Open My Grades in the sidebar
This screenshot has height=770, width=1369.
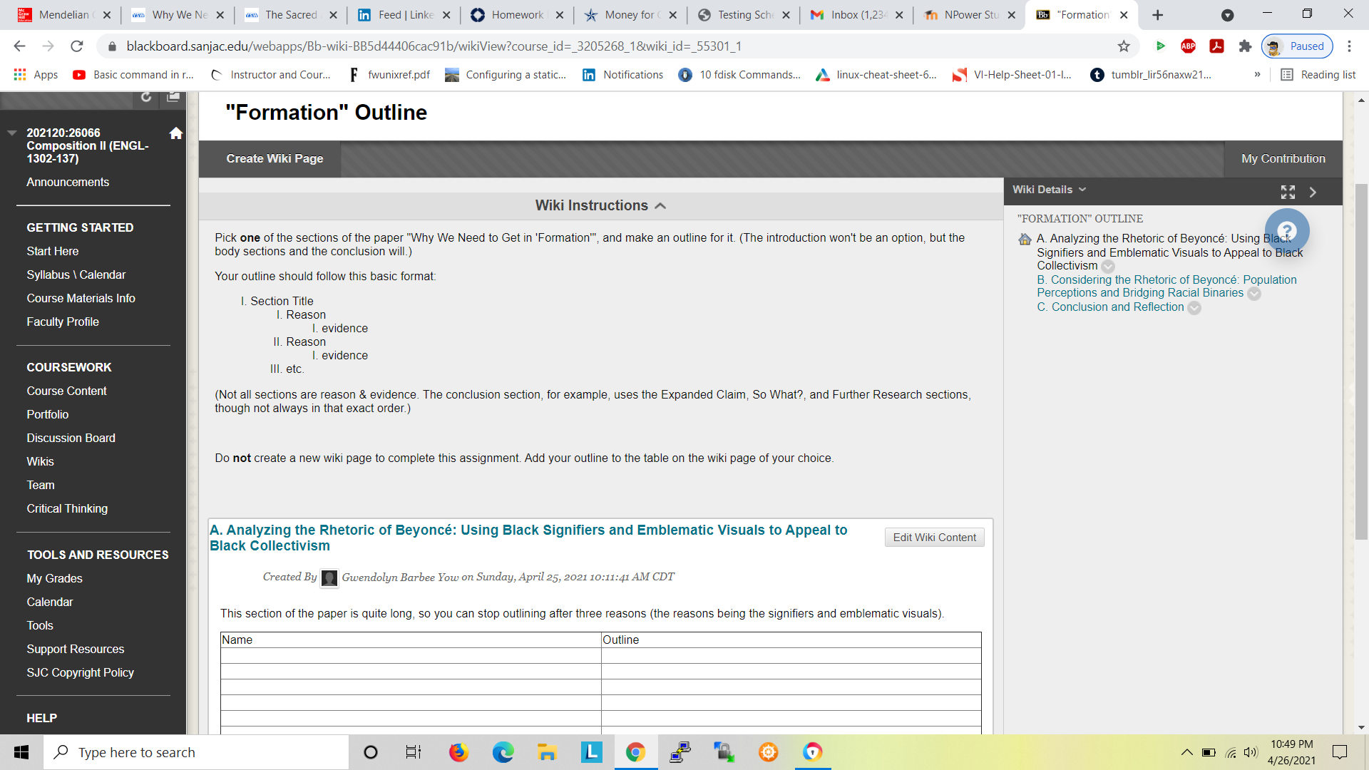[x=54, y=579]
